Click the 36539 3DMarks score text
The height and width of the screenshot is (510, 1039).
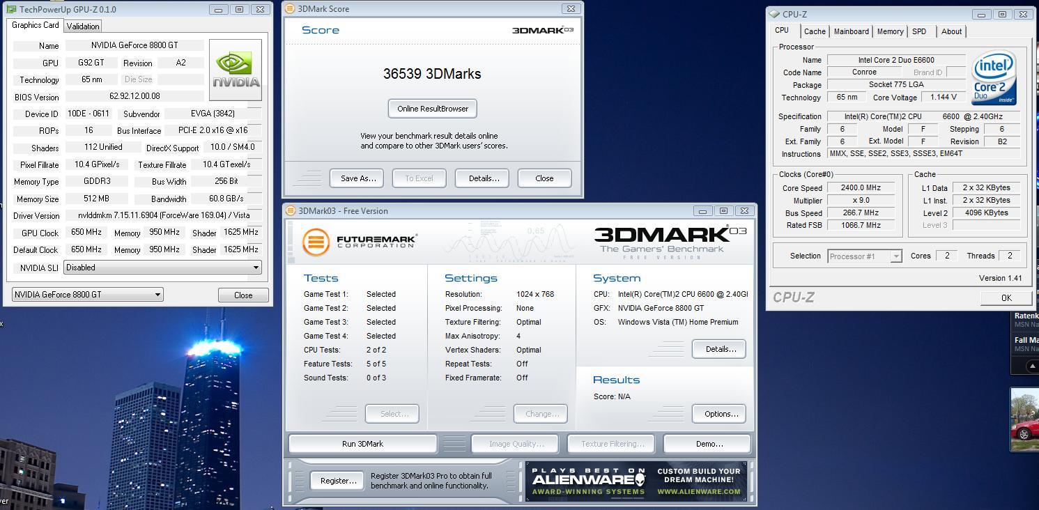click(432, 74)
